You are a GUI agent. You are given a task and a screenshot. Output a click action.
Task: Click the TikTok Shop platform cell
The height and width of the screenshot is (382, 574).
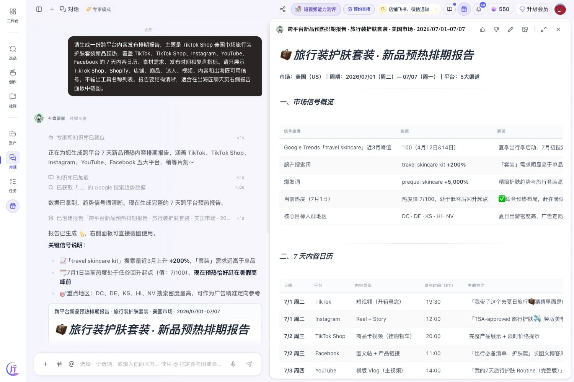(330, 336)
